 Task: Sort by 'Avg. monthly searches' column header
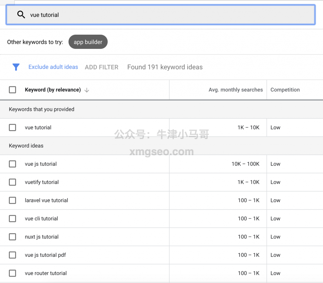236,90
